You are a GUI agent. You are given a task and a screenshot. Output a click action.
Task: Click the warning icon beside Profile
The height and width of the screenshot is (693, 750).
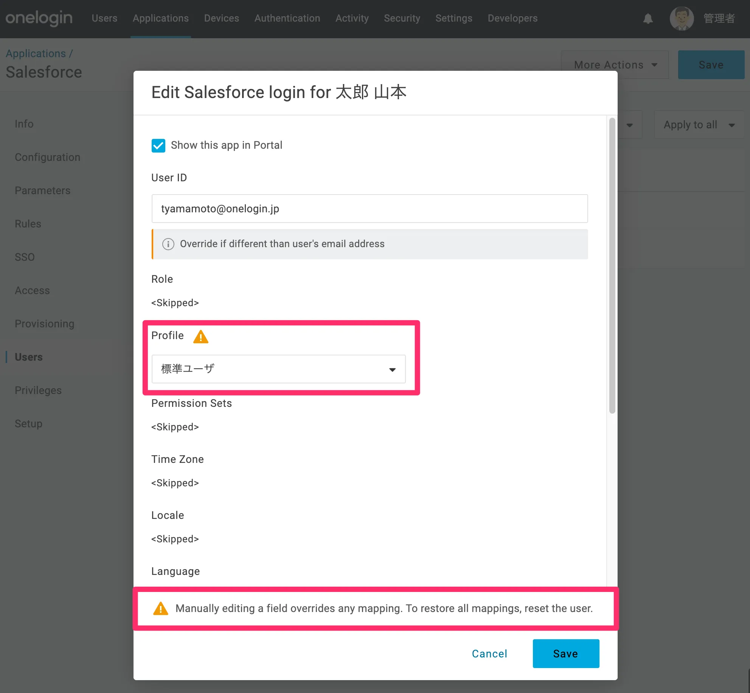pyautogui.click(x=200, y=336)
